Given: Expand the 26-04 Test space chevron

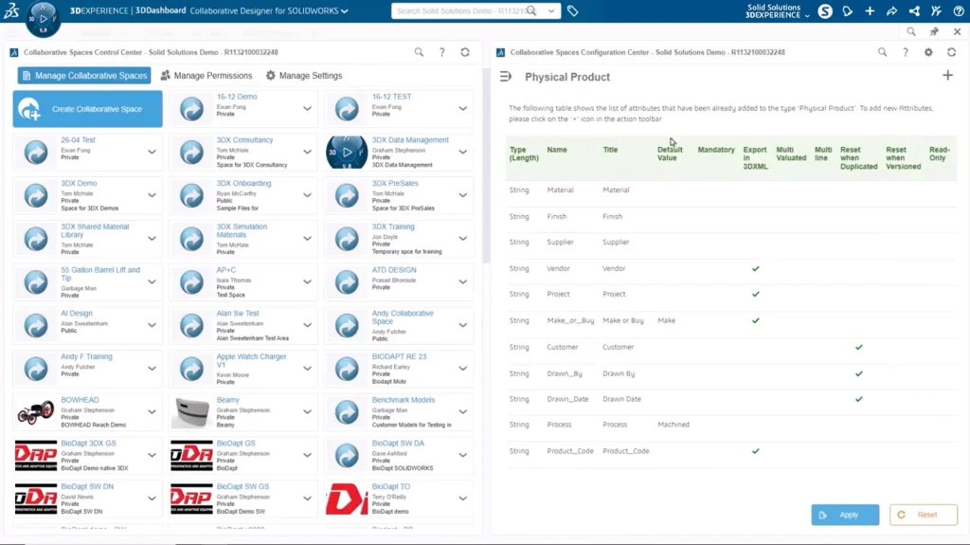Looking at the screenshot, I should pyautogui.click(x=152, y=152).
